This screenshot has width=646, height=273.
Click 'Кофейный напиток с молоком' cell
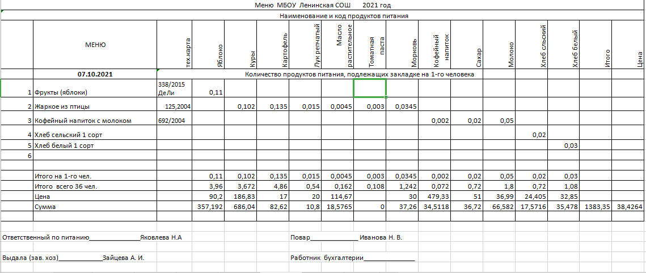click(83, 121)
